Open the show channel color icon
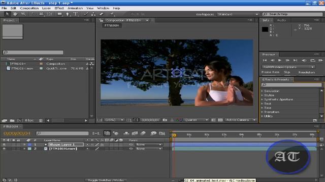Screen dimensions: 325x182 click(x=178, y=120)
